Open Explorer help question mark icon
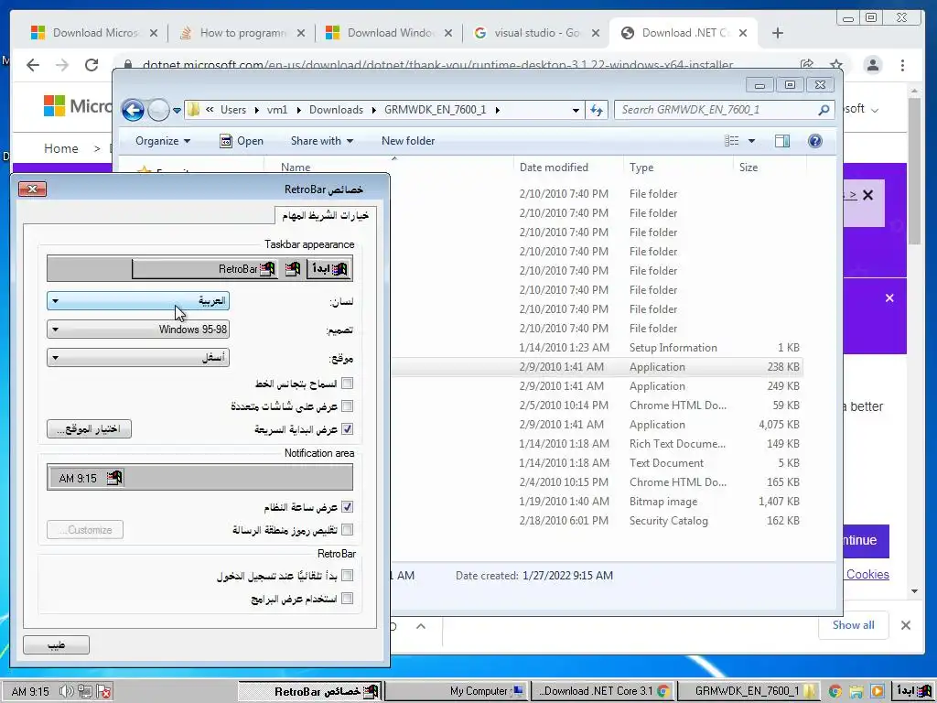Viewport: 937px width, 703px height. pyautogui.click(x=814, y=141)
